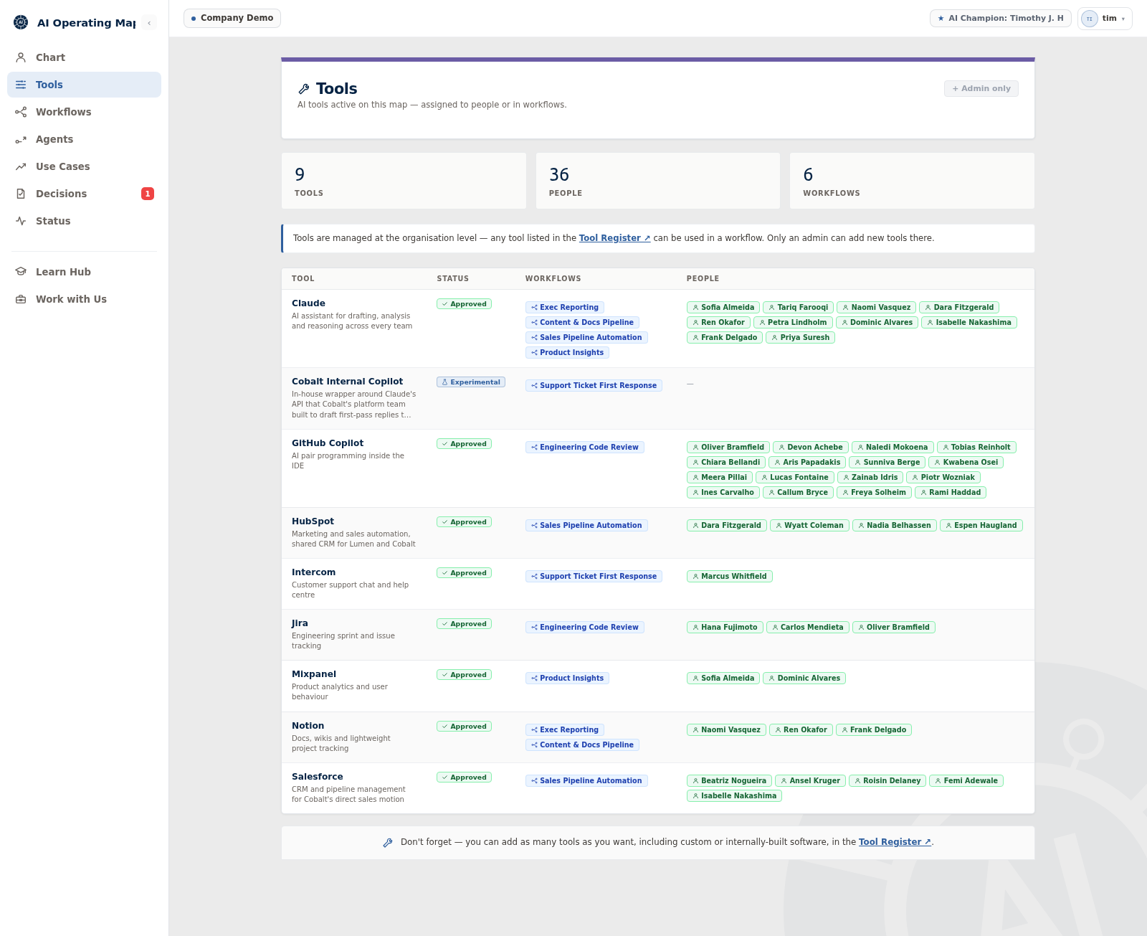Click the Priya Suresh person chip
This screenshot has height=936, width=1147.
[x=800, y=337]
